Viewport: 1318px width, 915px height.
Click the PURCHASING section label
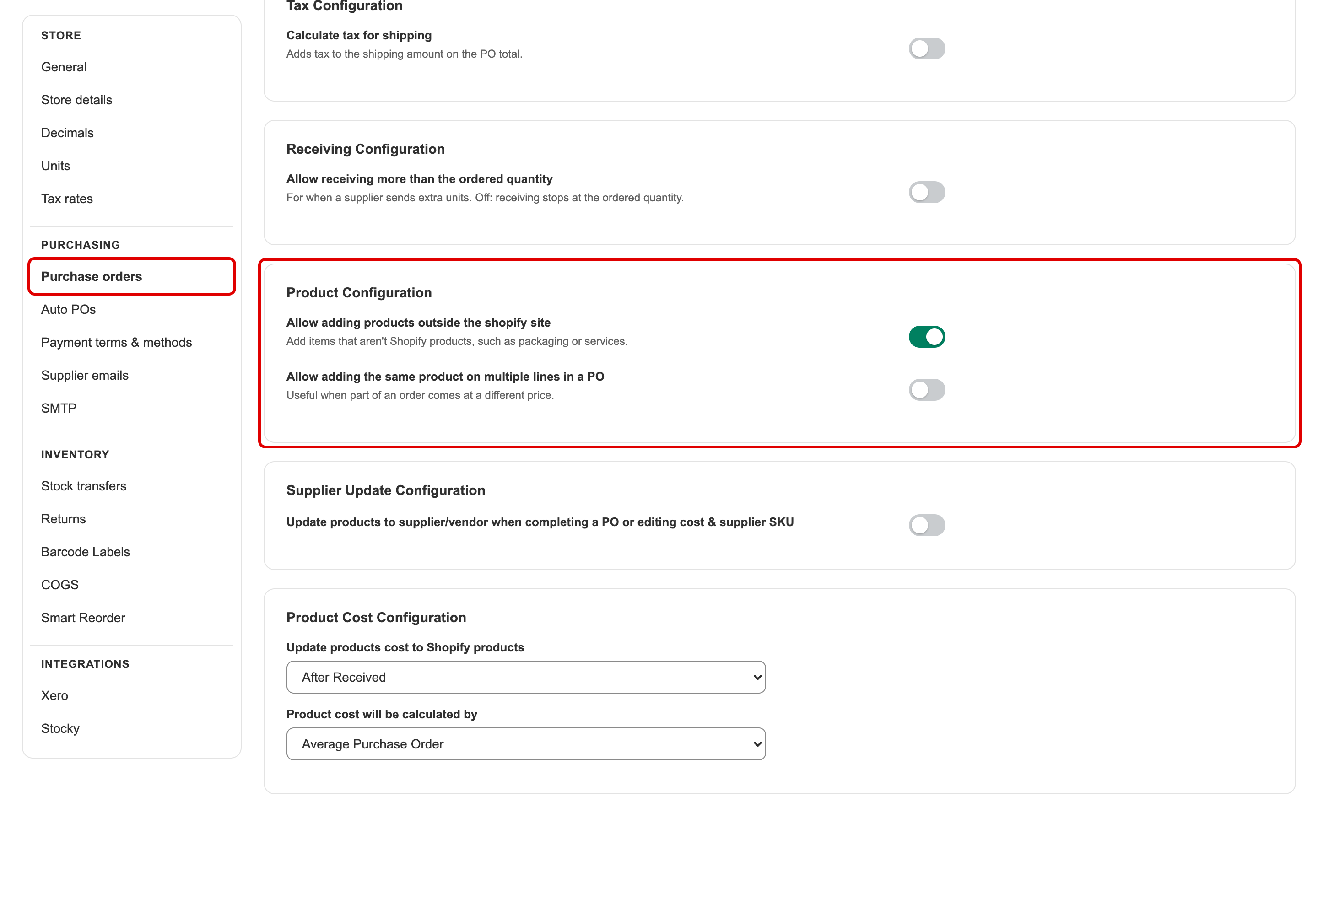coord(81,245)
